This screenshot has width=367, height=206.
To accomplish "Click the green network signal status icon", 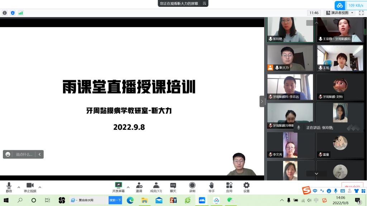I will 20,13.
